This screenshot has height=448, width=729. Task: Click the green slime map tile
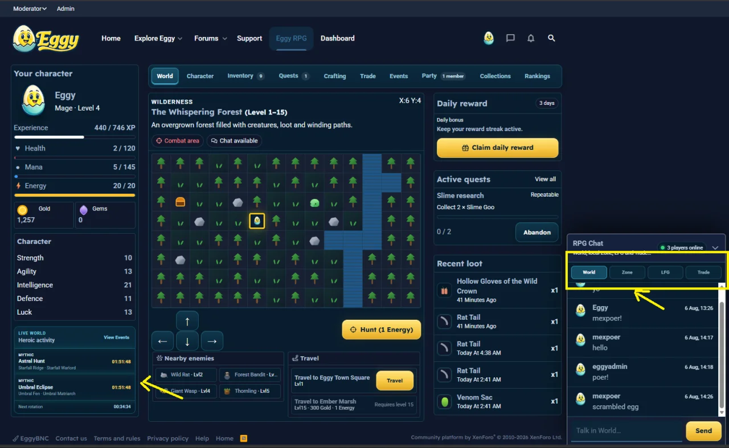click(x=314, y=202)
